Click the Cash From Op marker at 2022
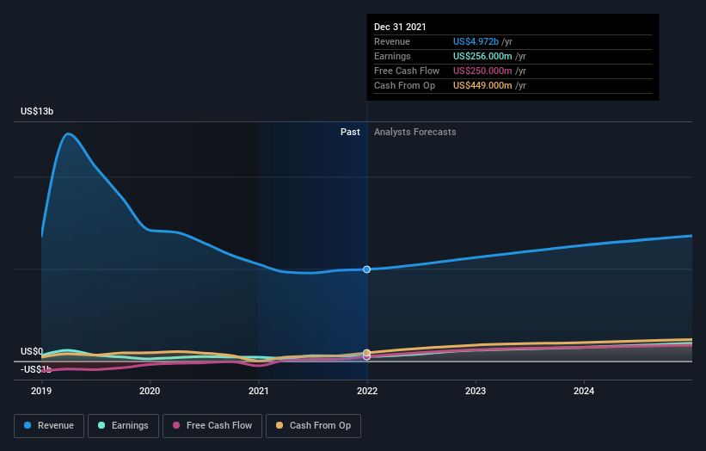Screen dimensions: 706x451 click(367, 353)
